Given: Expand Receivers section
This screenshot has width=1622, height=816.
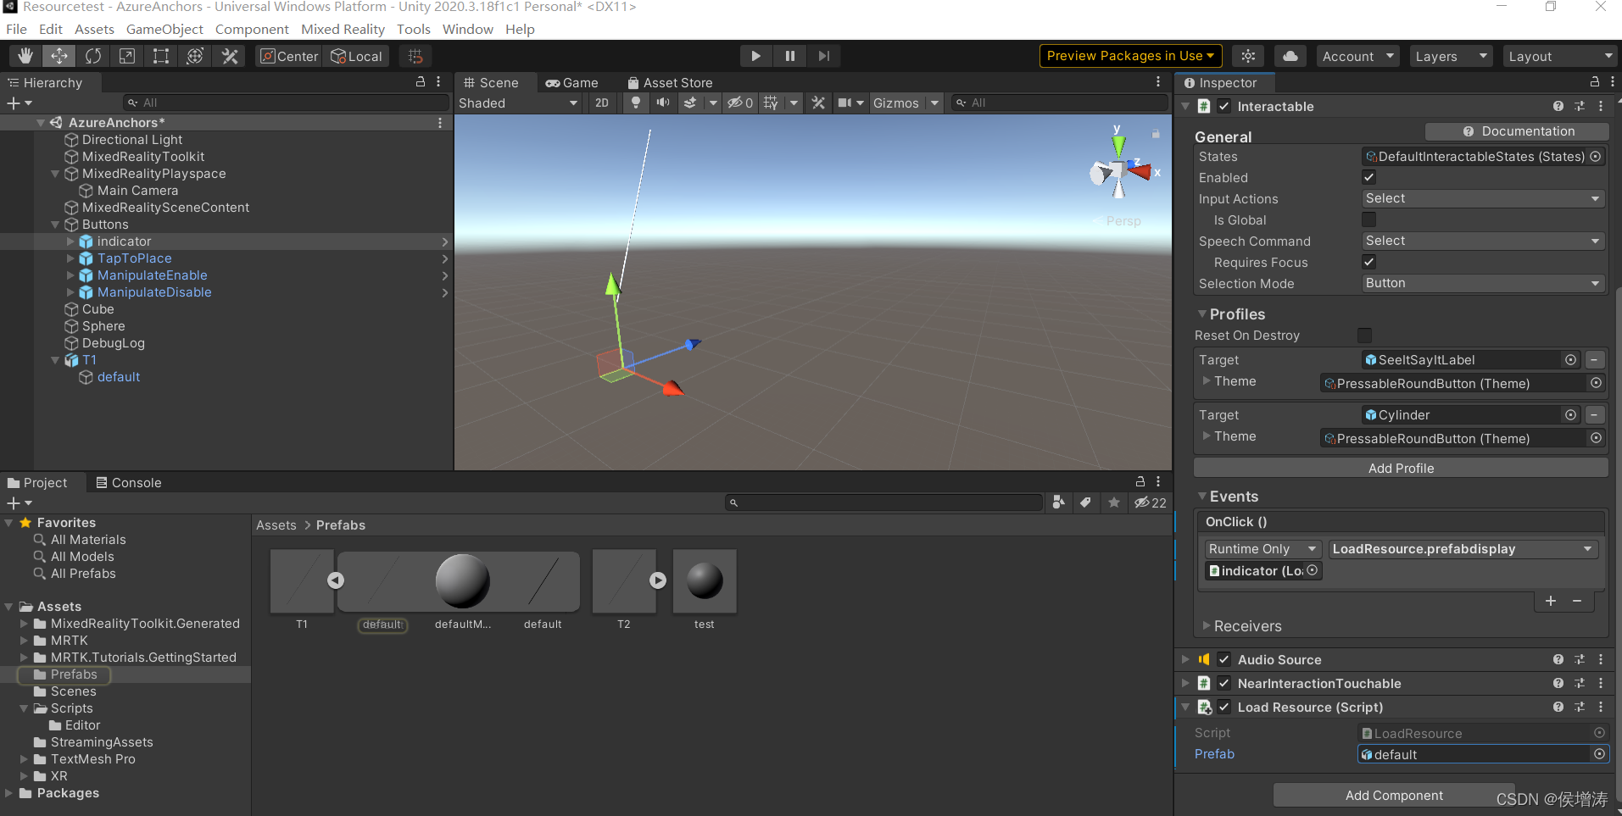Looking at the screenshot, I should [1207, 625].
